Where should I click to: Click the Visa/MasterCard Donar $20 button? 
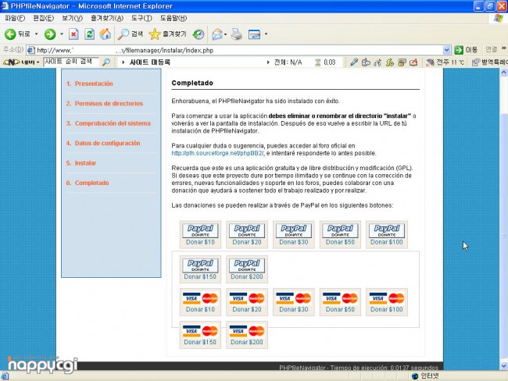pos(247,302)
